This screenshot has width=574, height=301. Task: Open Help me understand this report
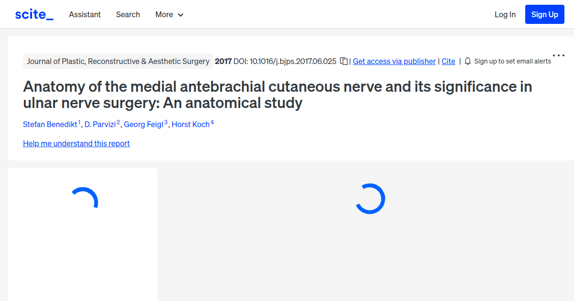(76, 143)
